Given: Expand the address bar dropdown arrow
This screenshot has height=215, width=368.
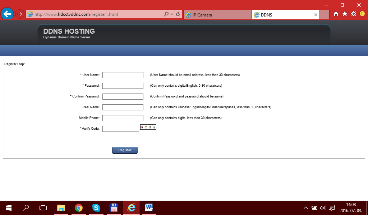Looking at the screenshot, I should [172, 14].
